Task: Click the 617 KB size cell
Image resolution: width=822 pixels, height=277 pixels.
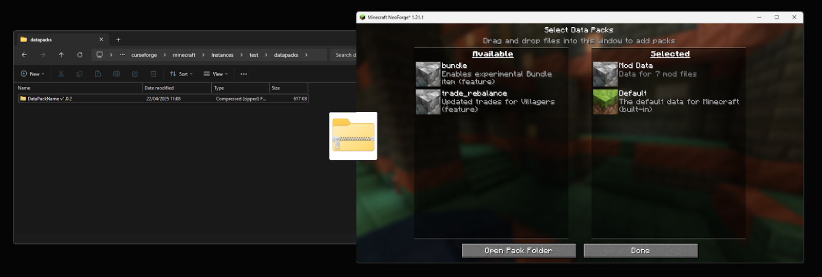Action: click(300, 99)
